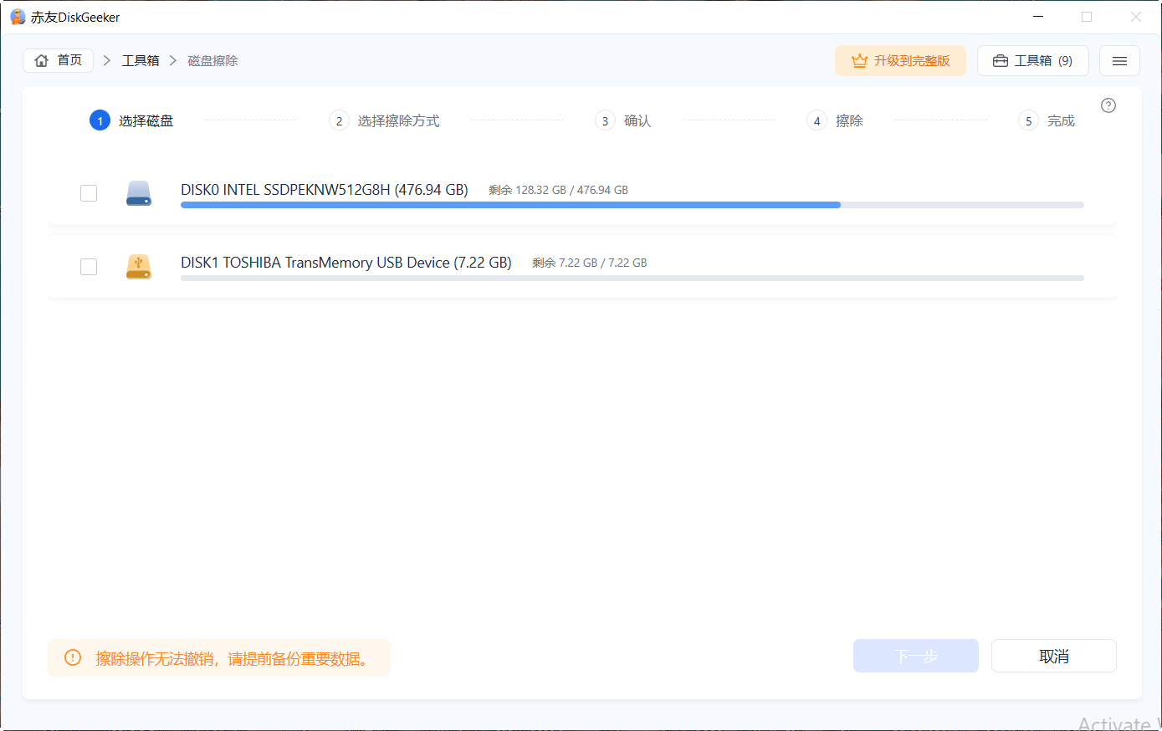
Task: Click step 4 擦除
Action: pyautogui.click(x=835, y=121)
